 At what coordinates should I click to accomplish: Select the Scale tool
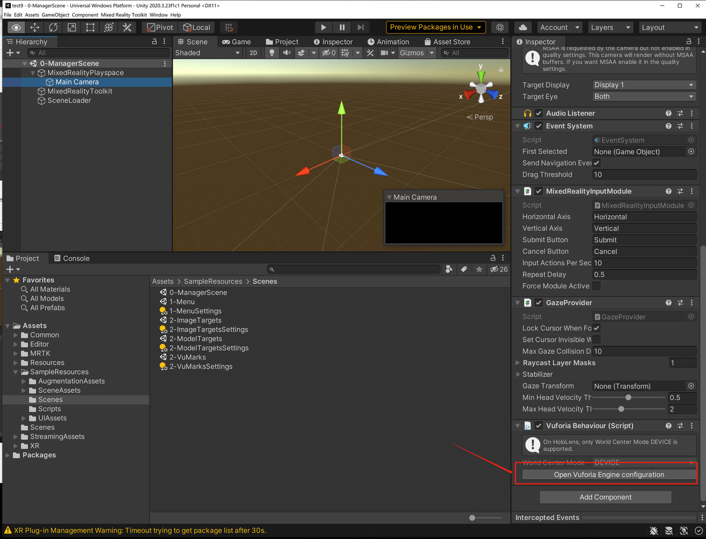point(72,27)
